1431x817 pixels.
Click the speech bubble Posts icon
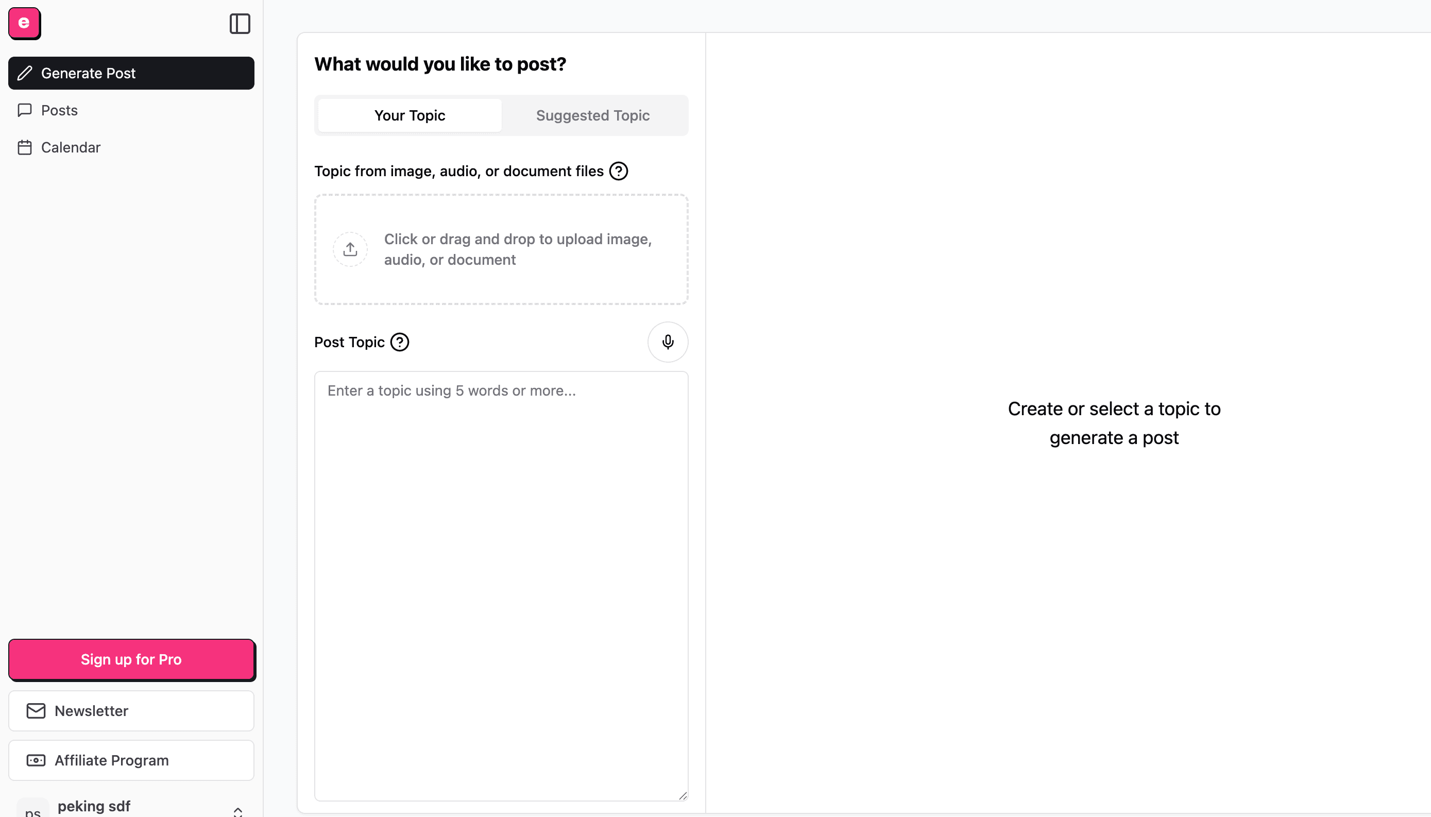pyautogui.click(x=25, y=110)
